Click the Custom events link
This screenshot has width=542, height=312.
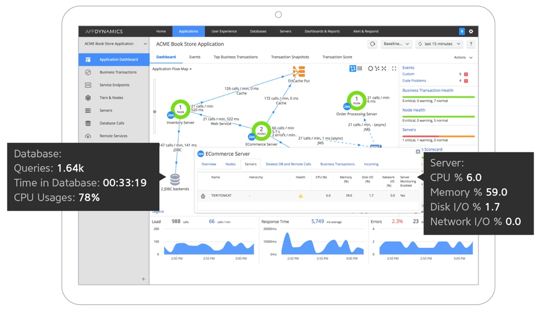click(x=408, y=74)
